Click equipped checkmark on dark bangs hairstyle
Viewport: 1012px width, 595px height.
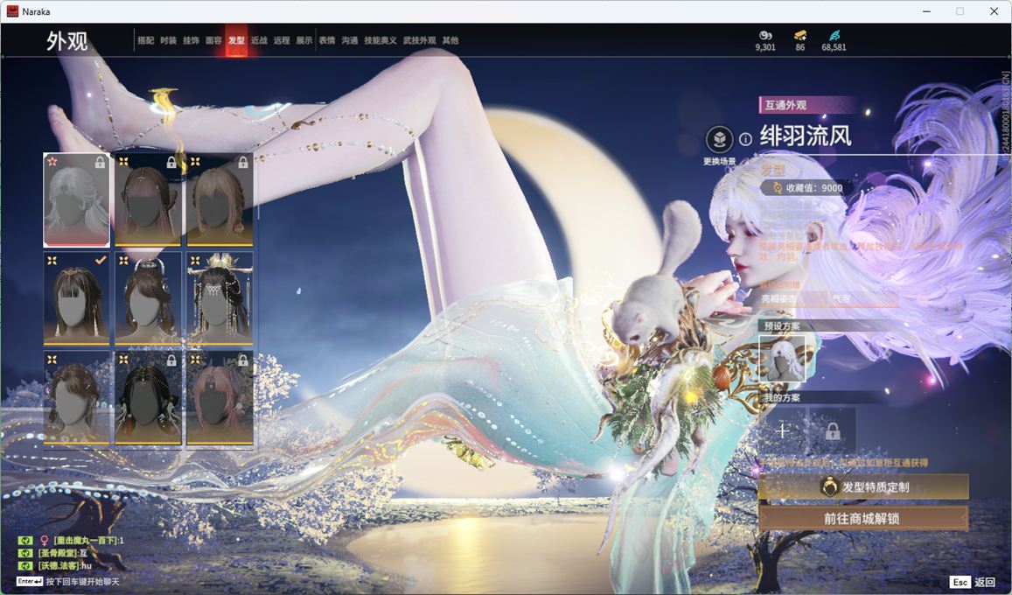tap(101, 260)
